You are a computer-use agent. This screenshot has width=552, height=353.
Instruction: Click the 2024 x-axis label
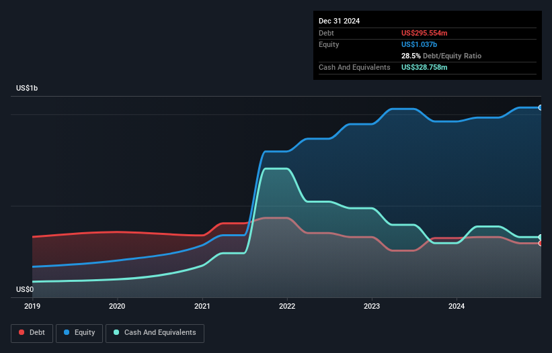tap(457, 306)
